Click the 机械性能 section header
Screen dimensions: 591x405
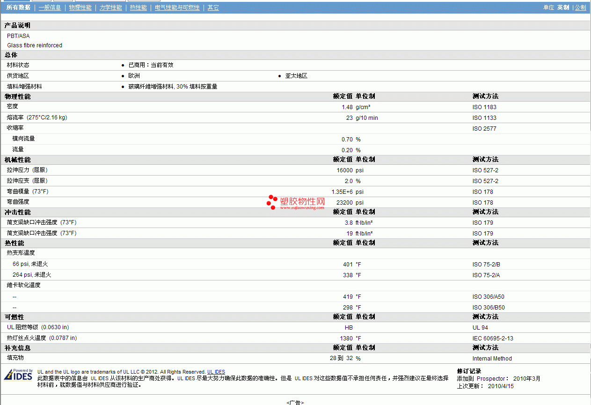tap(17, 160)
